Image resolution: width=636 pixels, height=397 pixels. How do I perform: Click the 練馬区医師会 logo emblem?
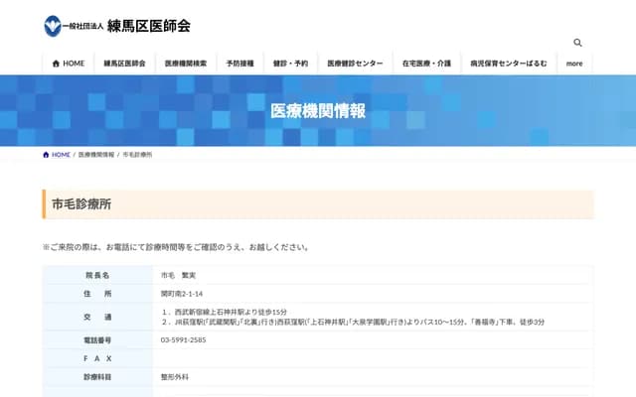coord(52,25)
